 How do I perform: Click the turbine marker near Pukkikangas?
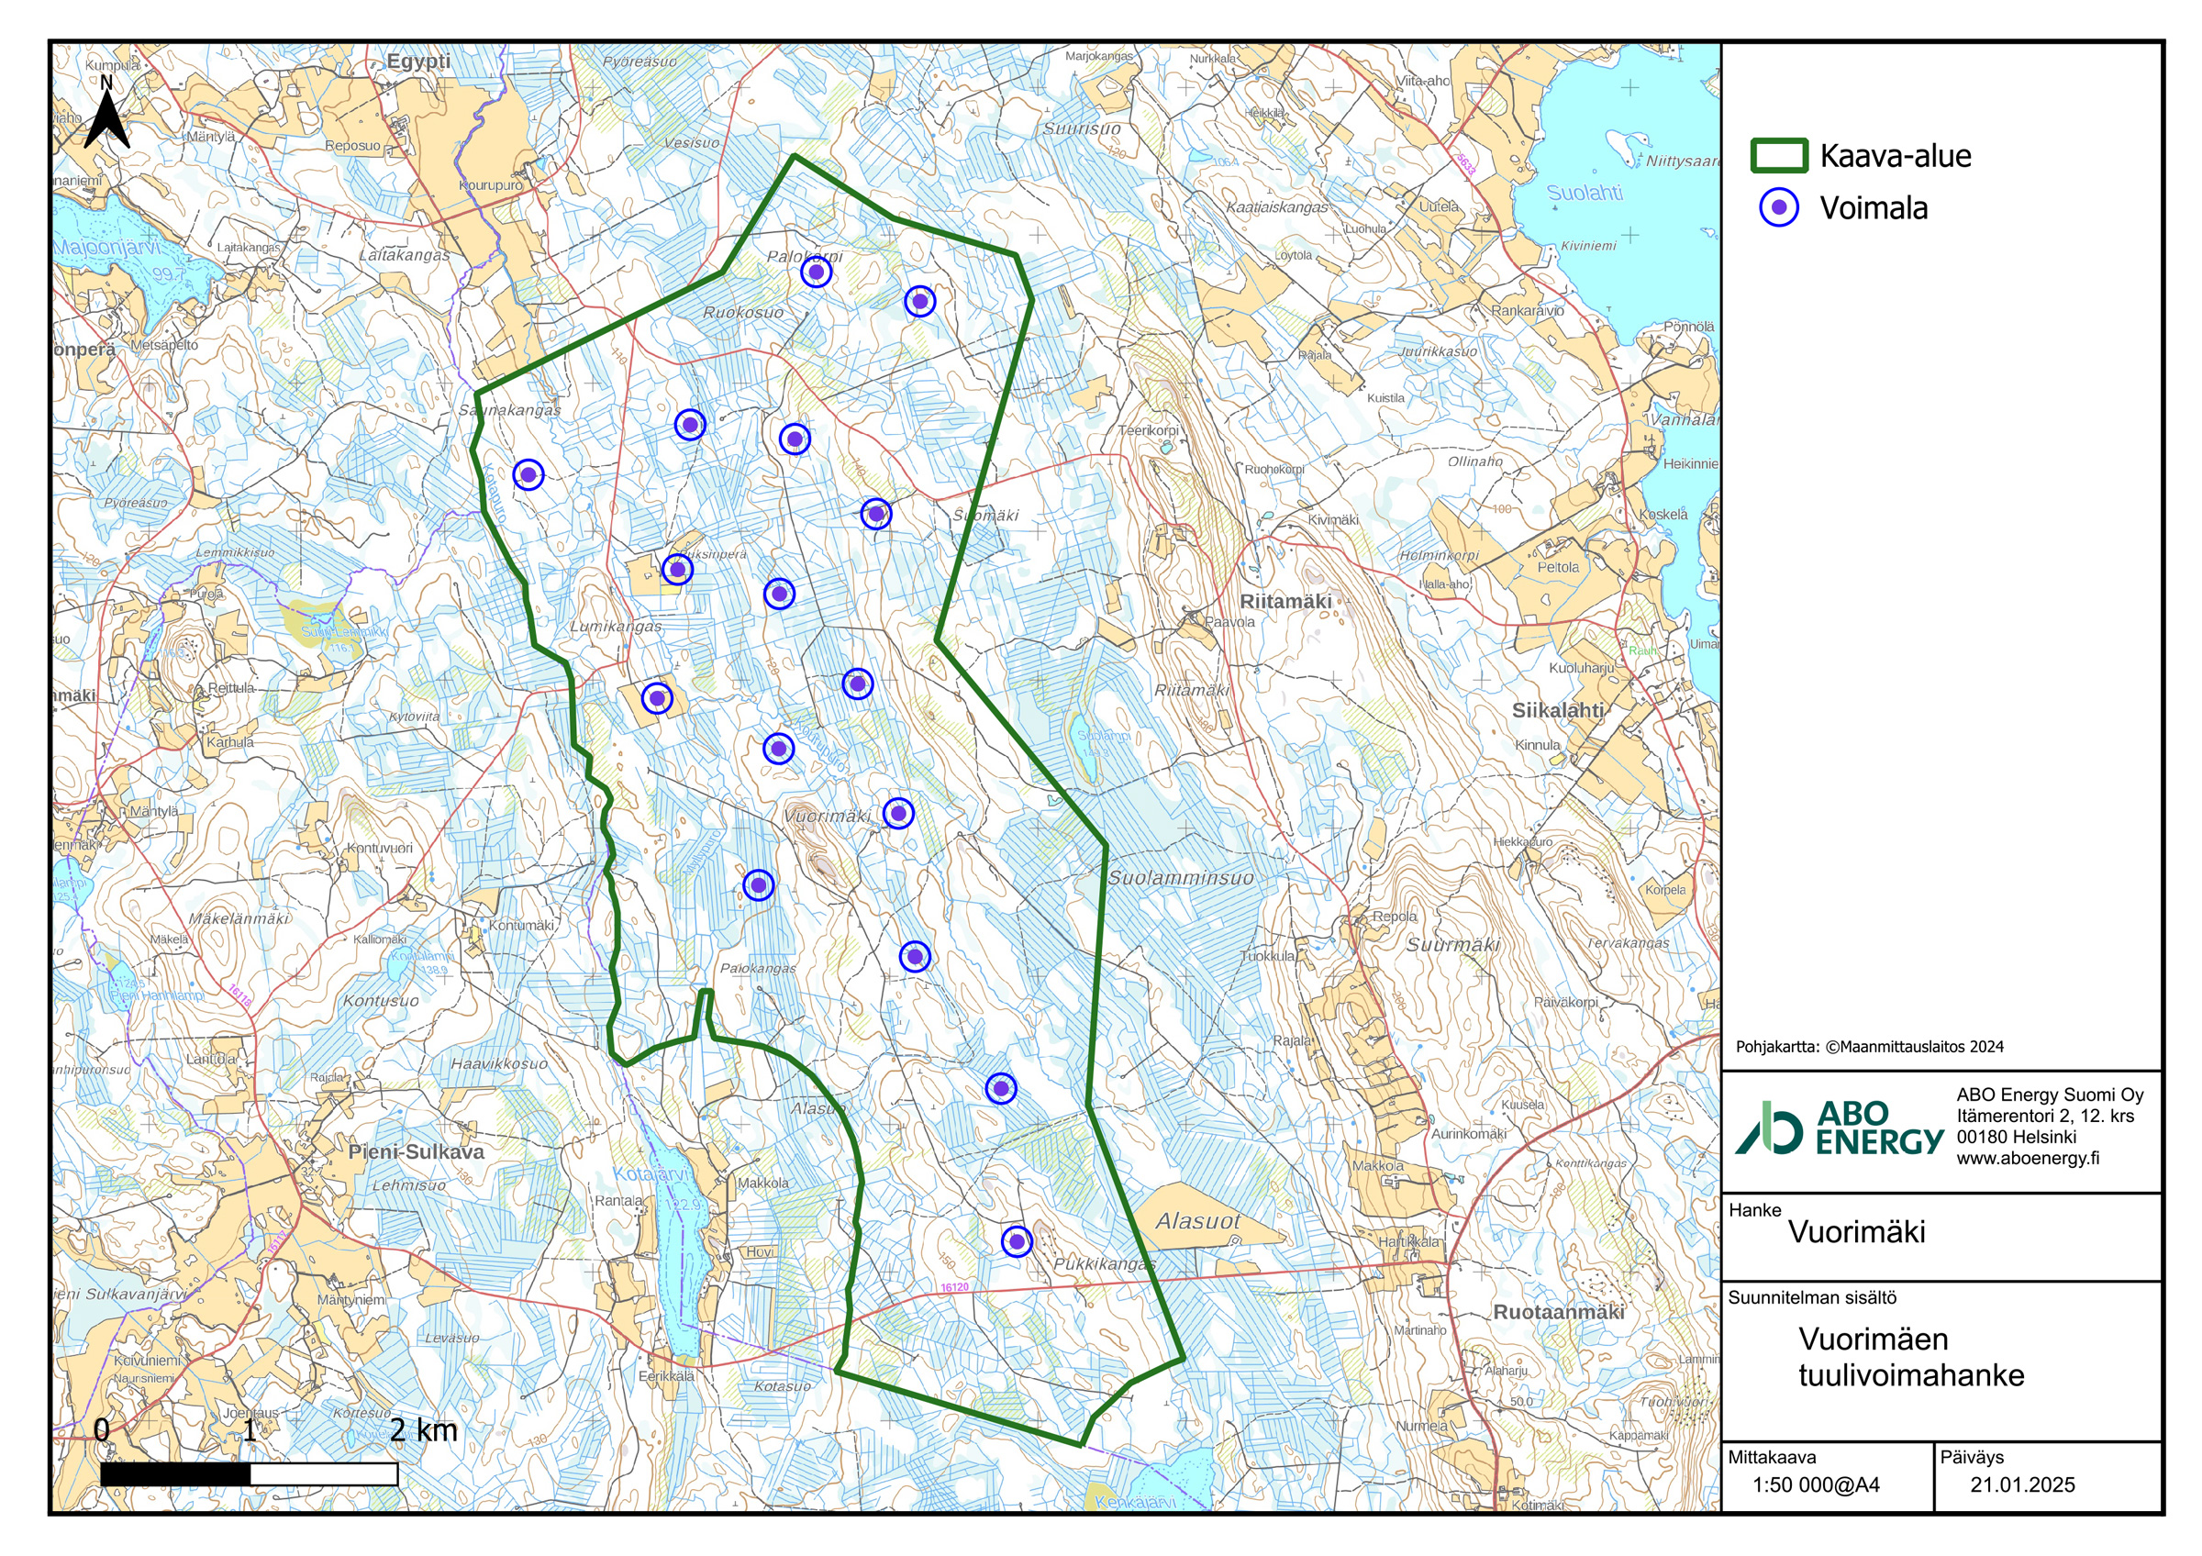pyautogui.click(x=1017, y=1241)
